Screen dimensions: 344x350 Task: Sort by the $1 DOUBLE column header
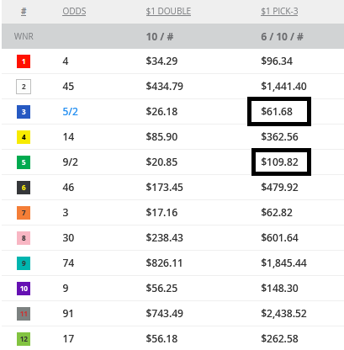click(168, 11)
